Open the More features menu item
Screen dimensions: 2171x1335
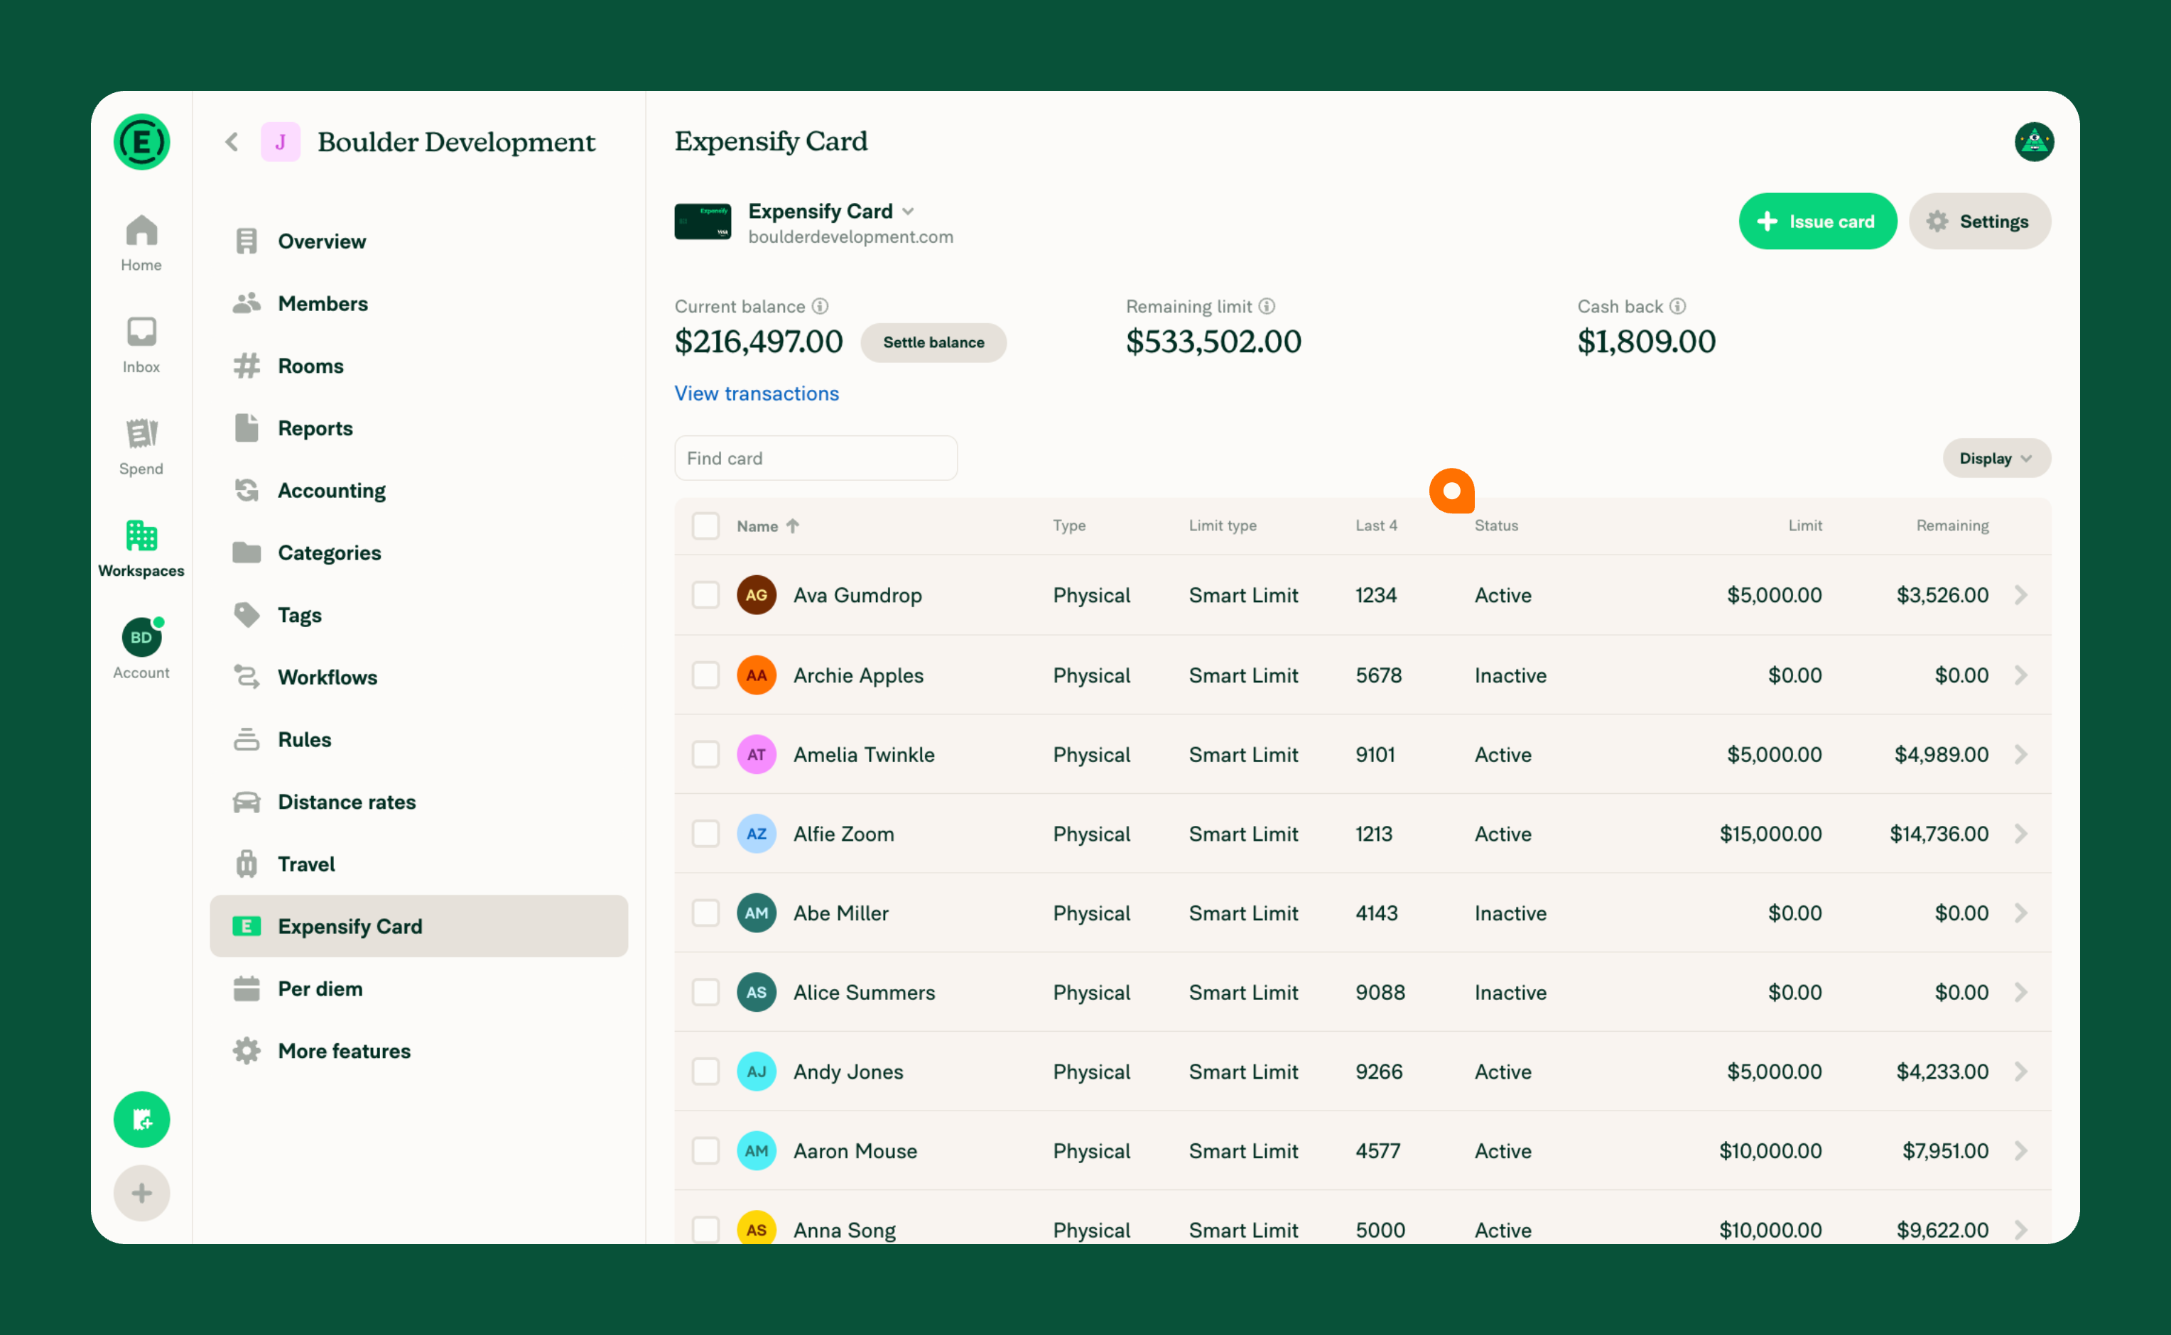coord(418,1051)
